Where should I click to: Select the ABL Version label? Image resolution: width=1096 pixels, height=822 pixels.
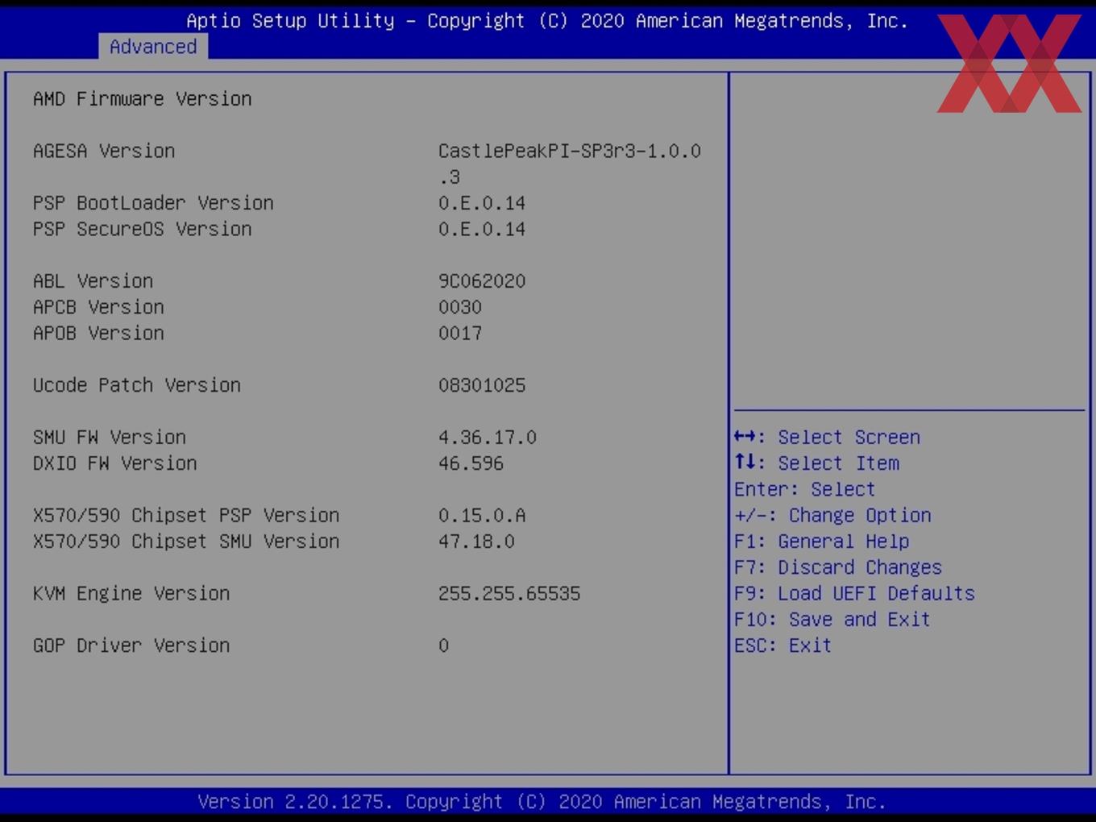point(93,281)
